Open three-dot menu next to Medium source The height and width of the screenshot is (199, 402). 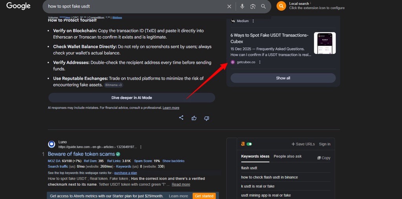click(x=253, y=21)
